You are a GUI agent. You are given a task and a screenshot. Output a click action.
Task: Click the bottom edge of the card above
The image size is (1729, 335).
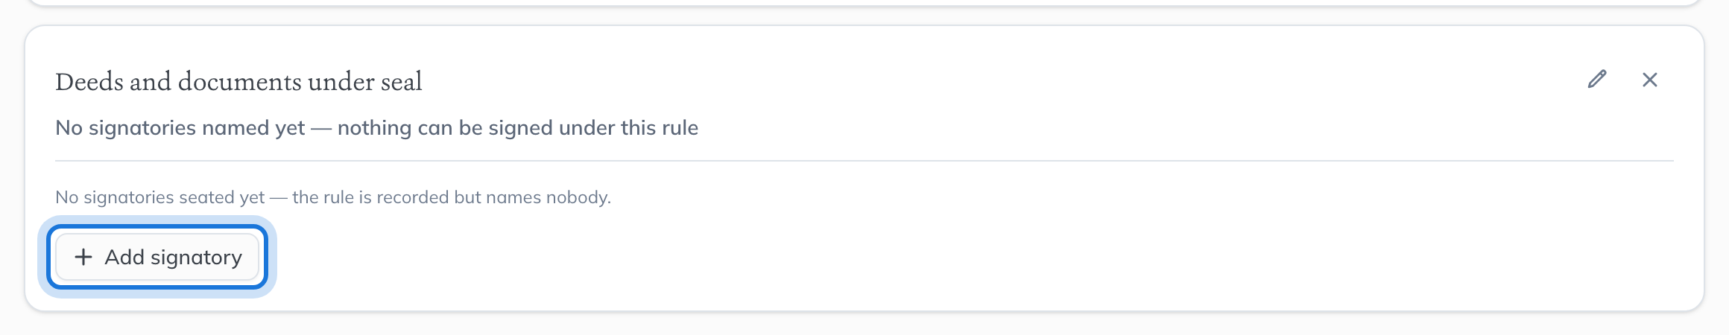(864, 3)
